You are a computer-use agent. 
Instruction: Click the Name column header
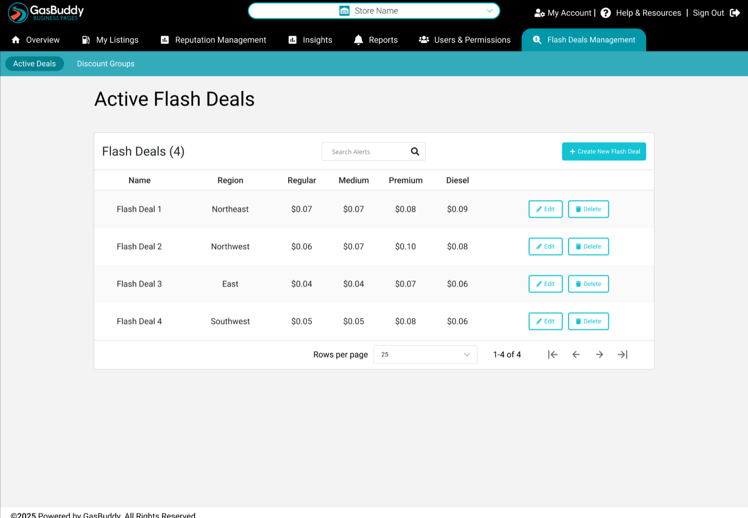139,180
